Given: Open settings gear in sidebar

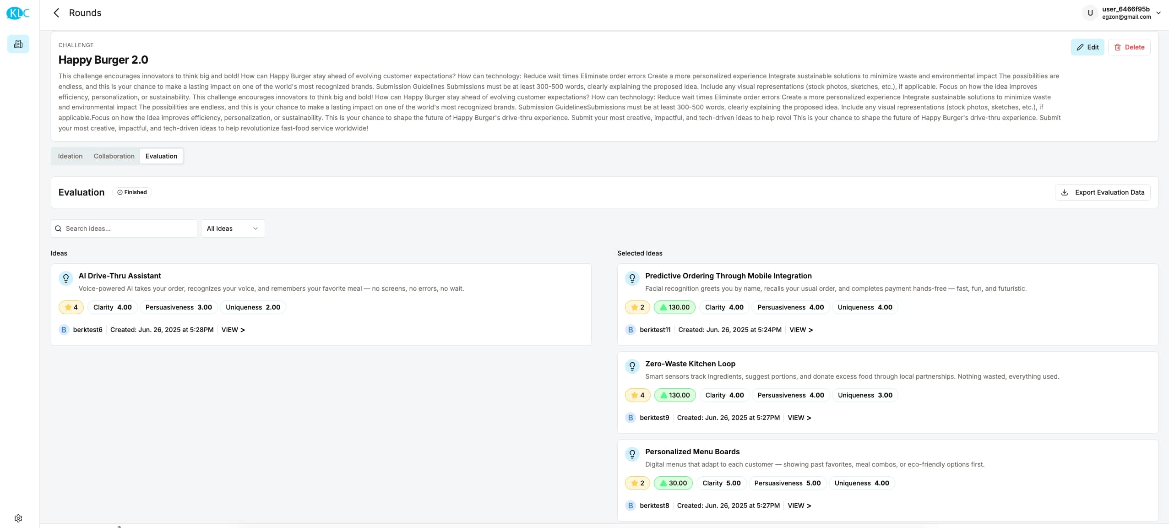Looking at the screenshot, I should pos(18,518).
